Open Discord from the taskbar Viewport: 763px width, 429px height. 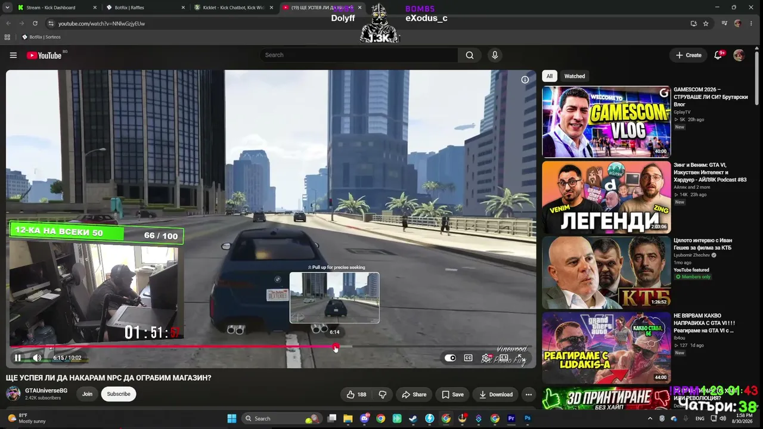(x=365, y=418)
